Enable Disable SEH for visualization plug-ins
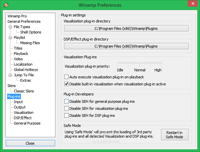 [66, 108]
